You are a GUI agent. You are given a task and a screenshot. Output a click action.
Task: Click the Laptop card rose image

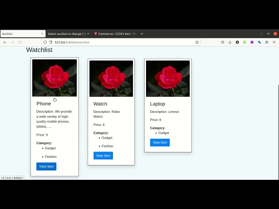pyautogui.click(x=168, y=78)
